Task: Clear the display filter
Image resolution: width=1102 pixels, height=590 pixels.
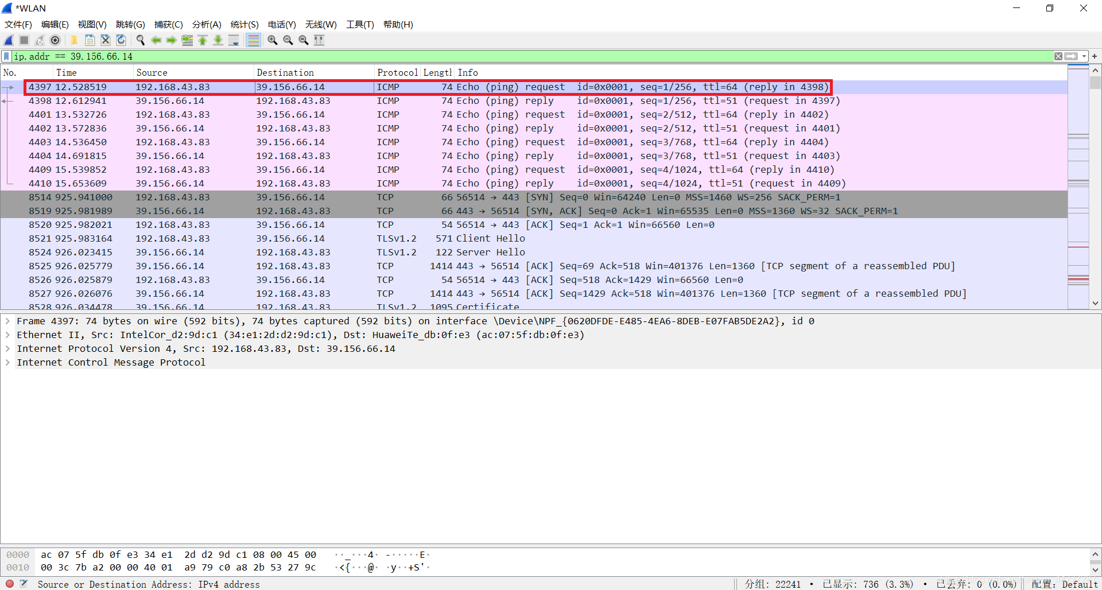Action: pyautogui.click(x=1058, y=56)
